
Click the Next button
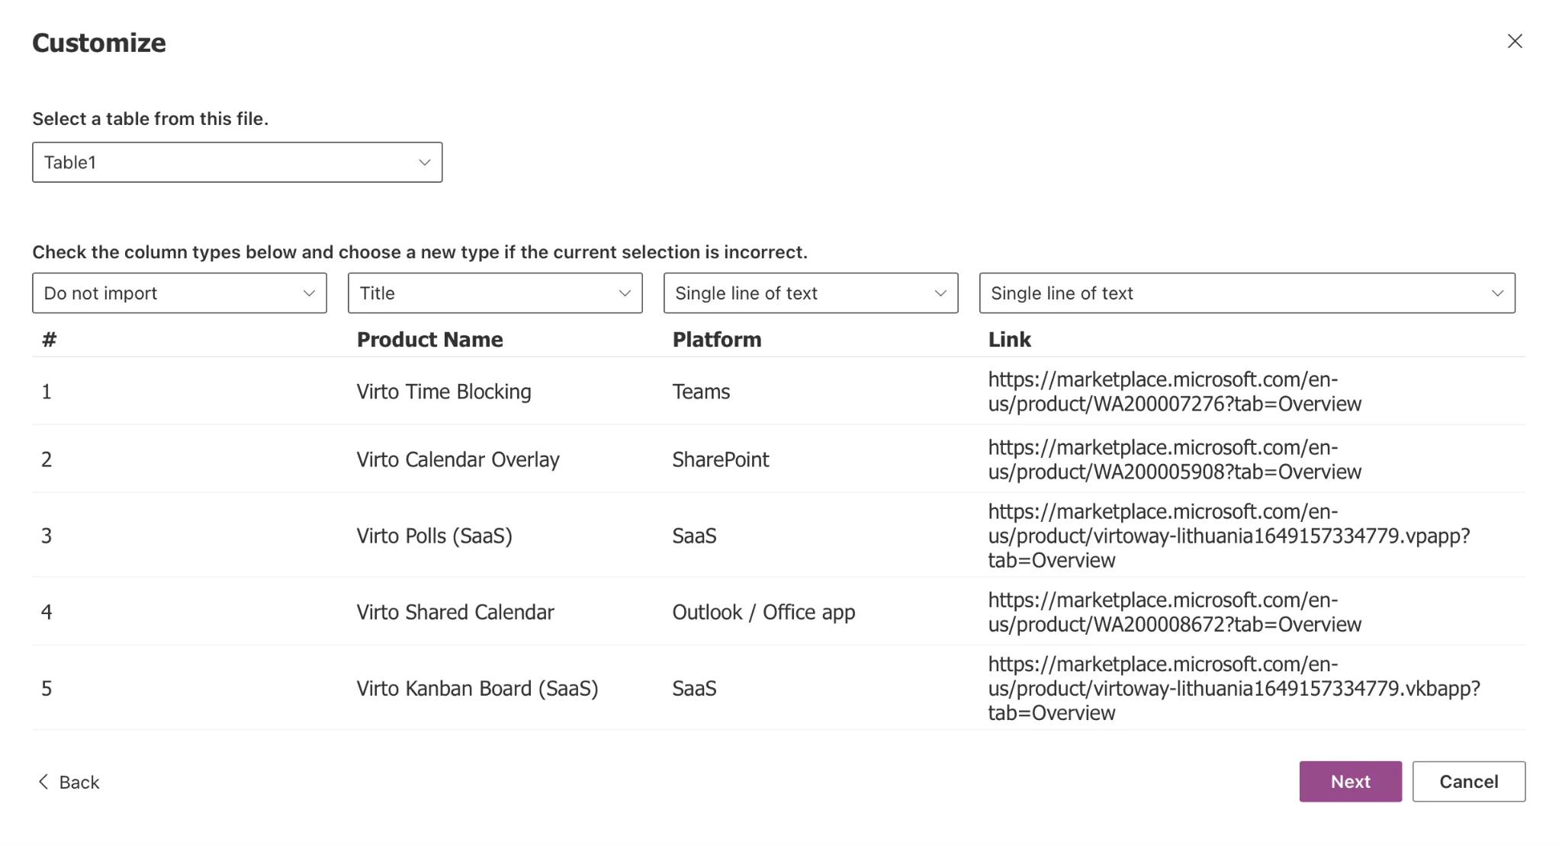(x=1350, y=782)
